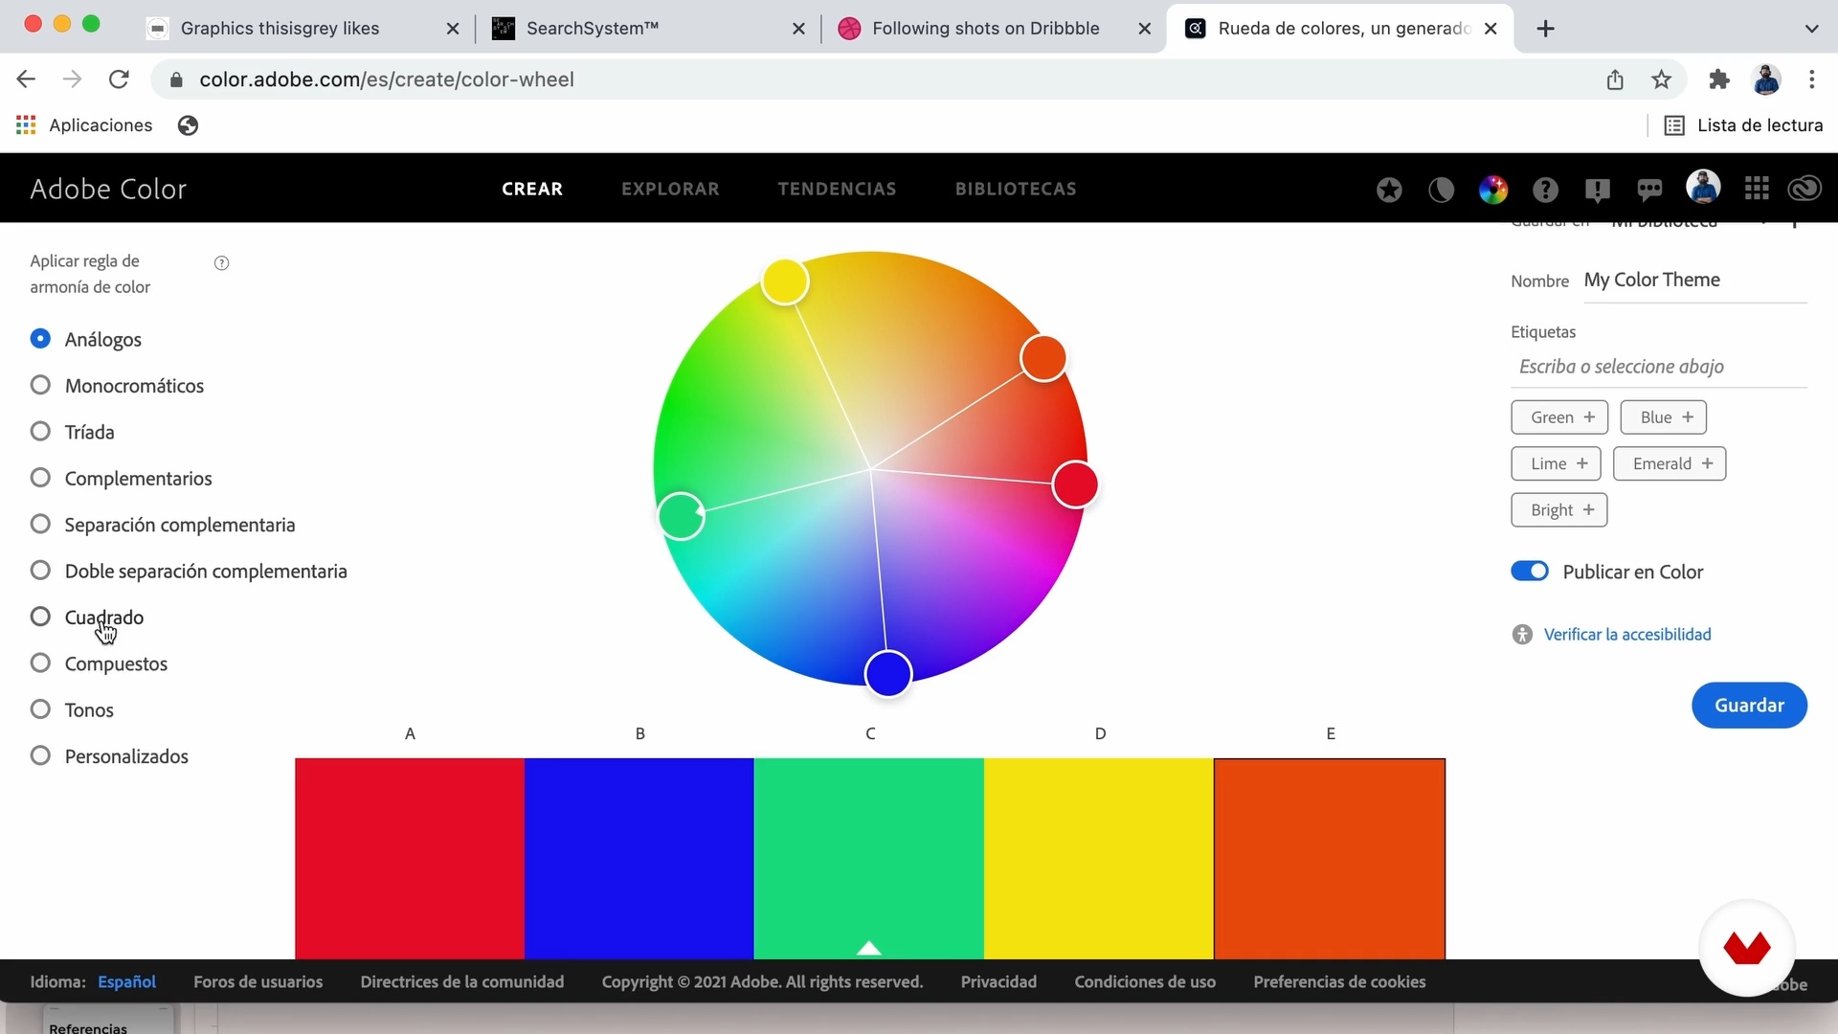1838x1034 pixels.
Task: Open the star favorites icon in Adobe Color header
Action: [x=1389, y=190]
